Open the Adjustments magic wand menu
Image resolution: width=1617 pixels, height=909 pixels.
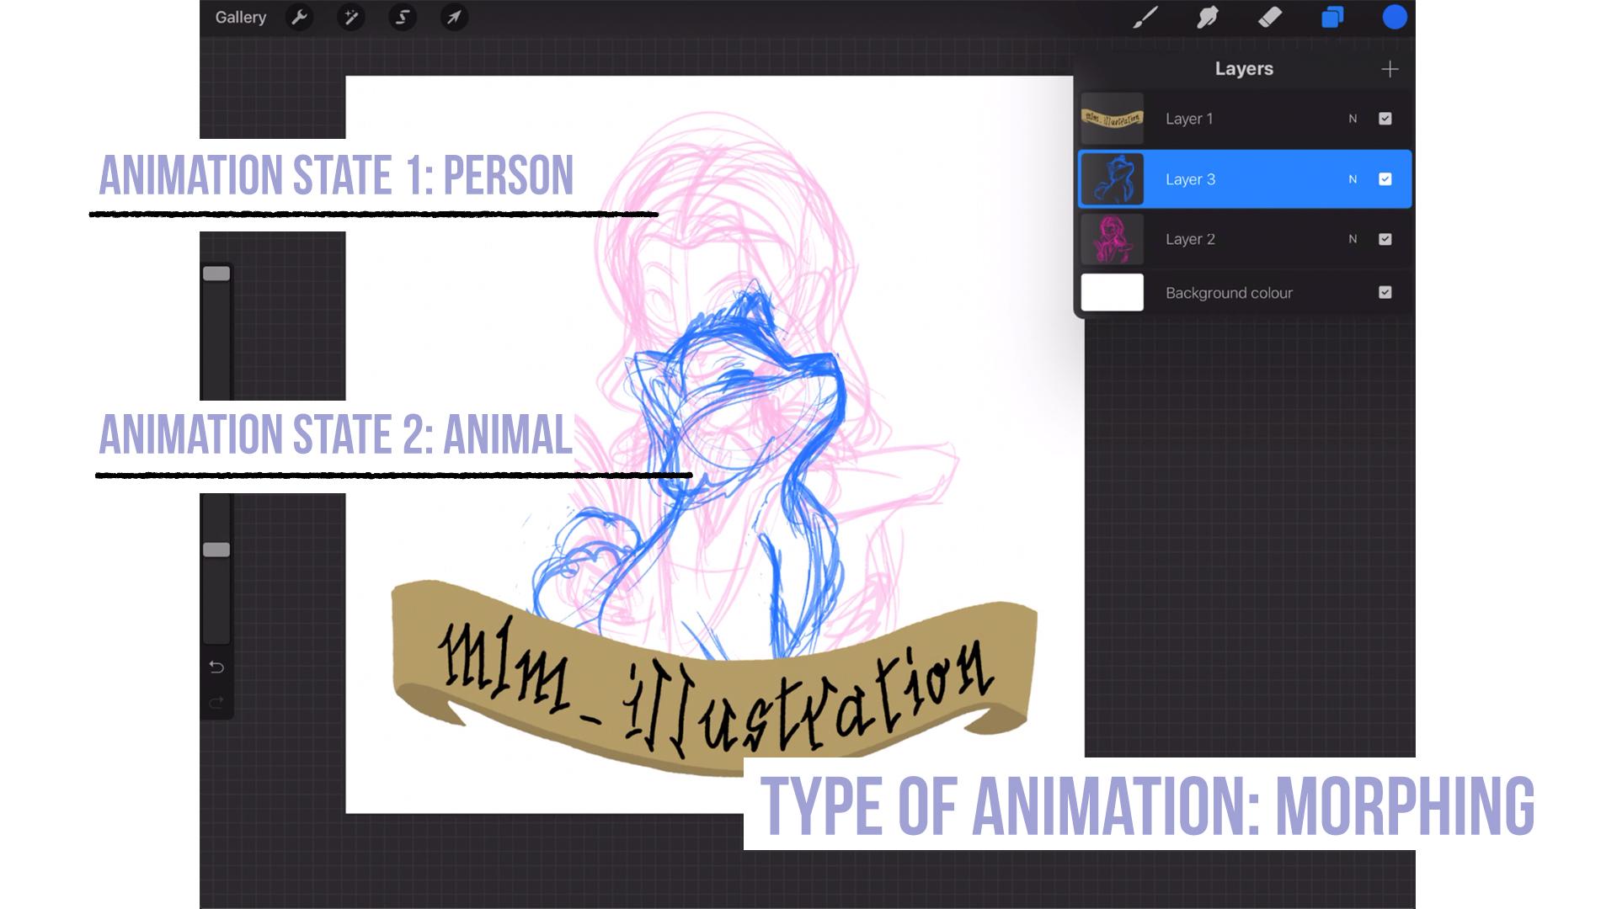coord(351,17)
